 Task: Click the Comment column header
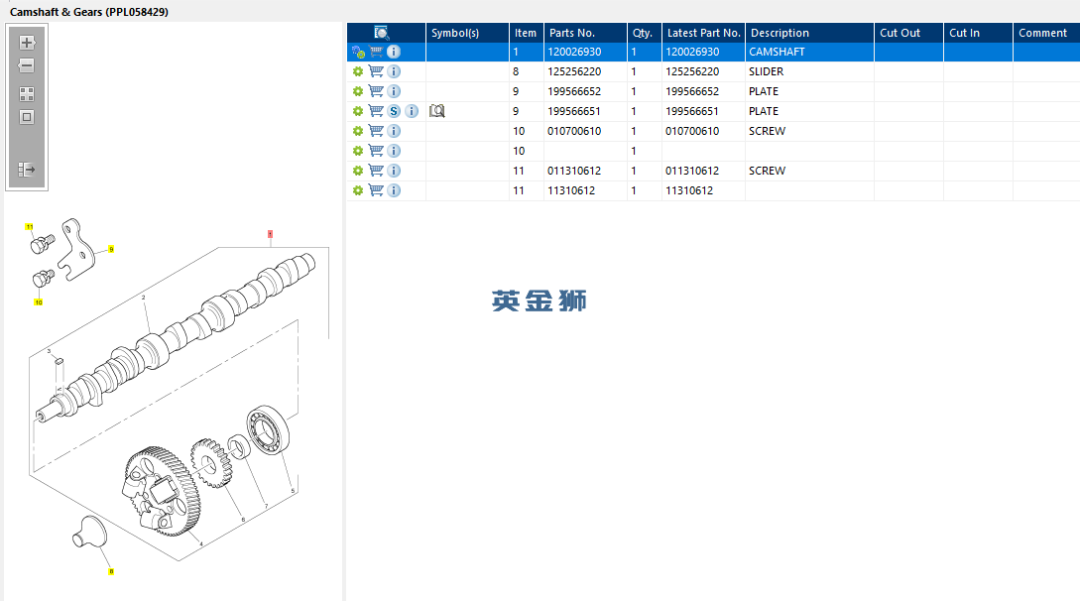1046,33
